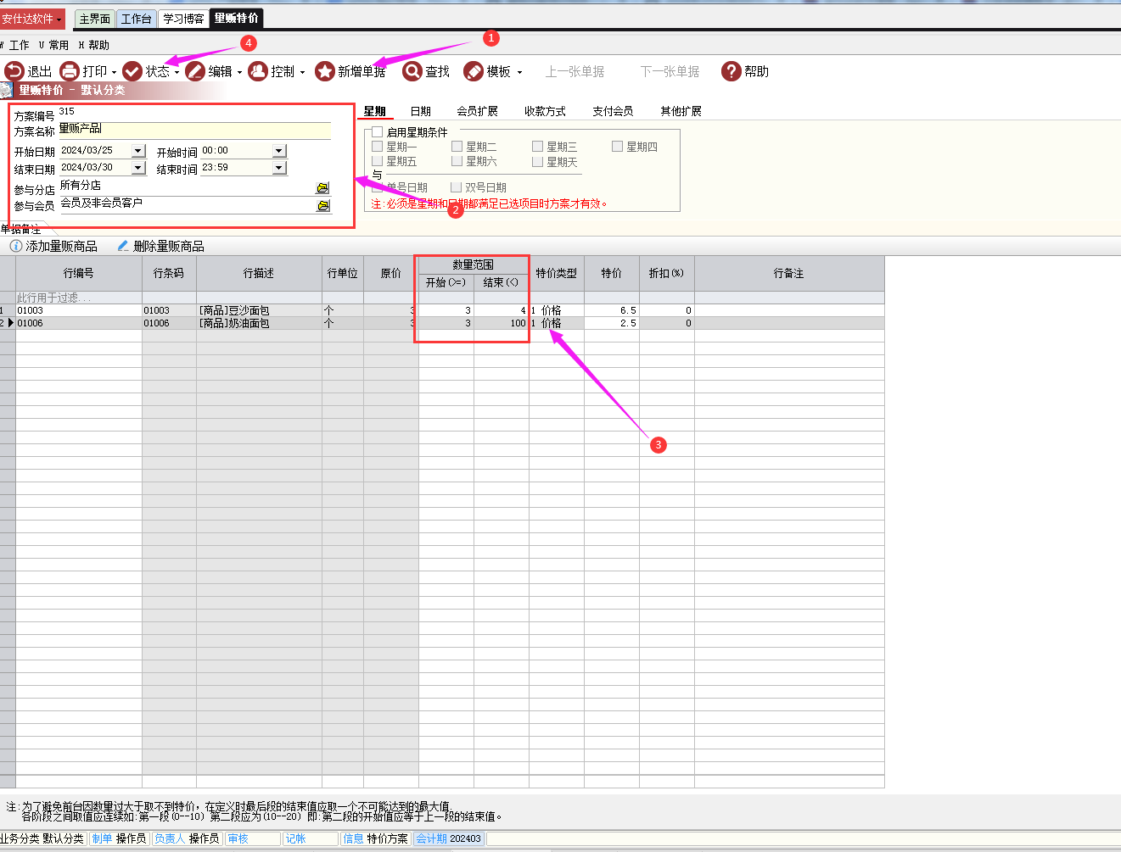Click the 帮助 question mark icon
Viewport: 1121px width, 852px height.
coord(731,71)
